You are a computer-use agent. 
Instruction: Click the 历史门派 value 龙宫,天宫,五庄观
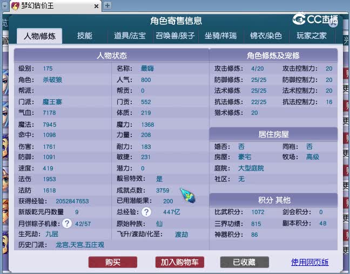[80, 245]
